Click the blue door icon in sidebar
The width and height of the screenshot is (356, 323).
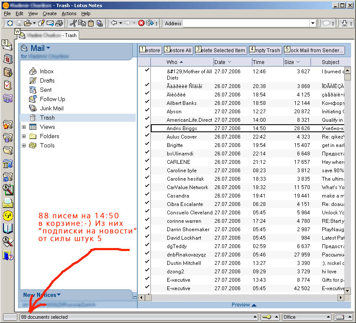click(8, 255)
